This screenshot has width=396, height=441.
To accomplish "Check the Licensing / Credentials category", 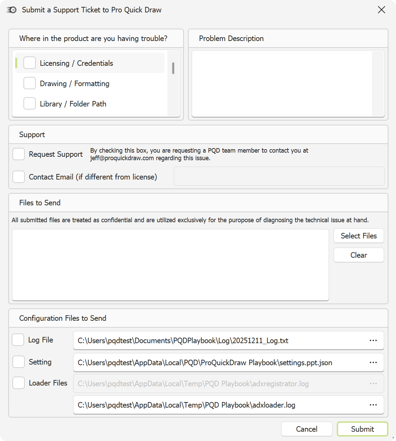I will [x=30, y=63].
